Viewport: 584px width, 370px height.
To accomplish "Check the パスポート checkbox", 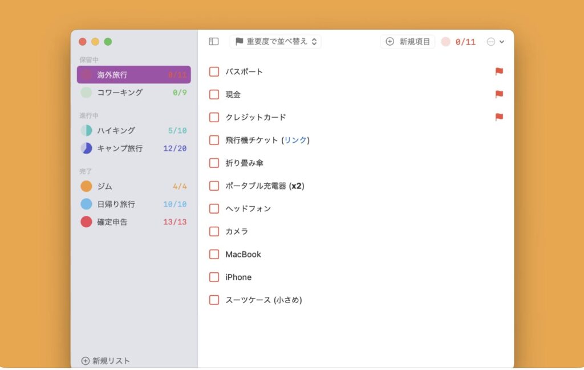I will (214, 71).
